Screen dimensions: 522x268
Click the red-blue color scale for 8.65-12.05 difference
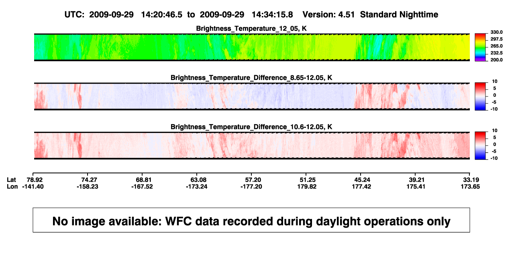click(x=480, y=96)
